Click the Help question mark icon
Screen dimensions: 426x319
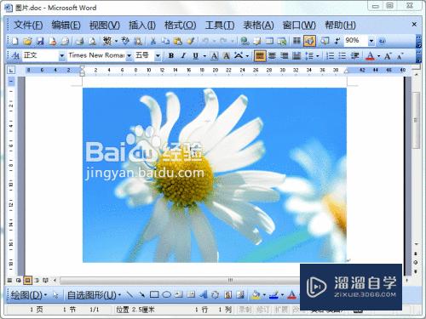(383, 42)
